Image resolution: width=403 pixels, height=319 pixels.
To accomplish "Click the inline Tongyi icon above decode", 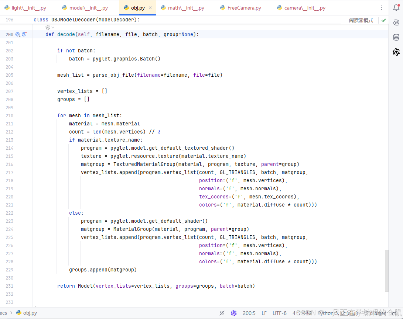I will tap(48, 27).
